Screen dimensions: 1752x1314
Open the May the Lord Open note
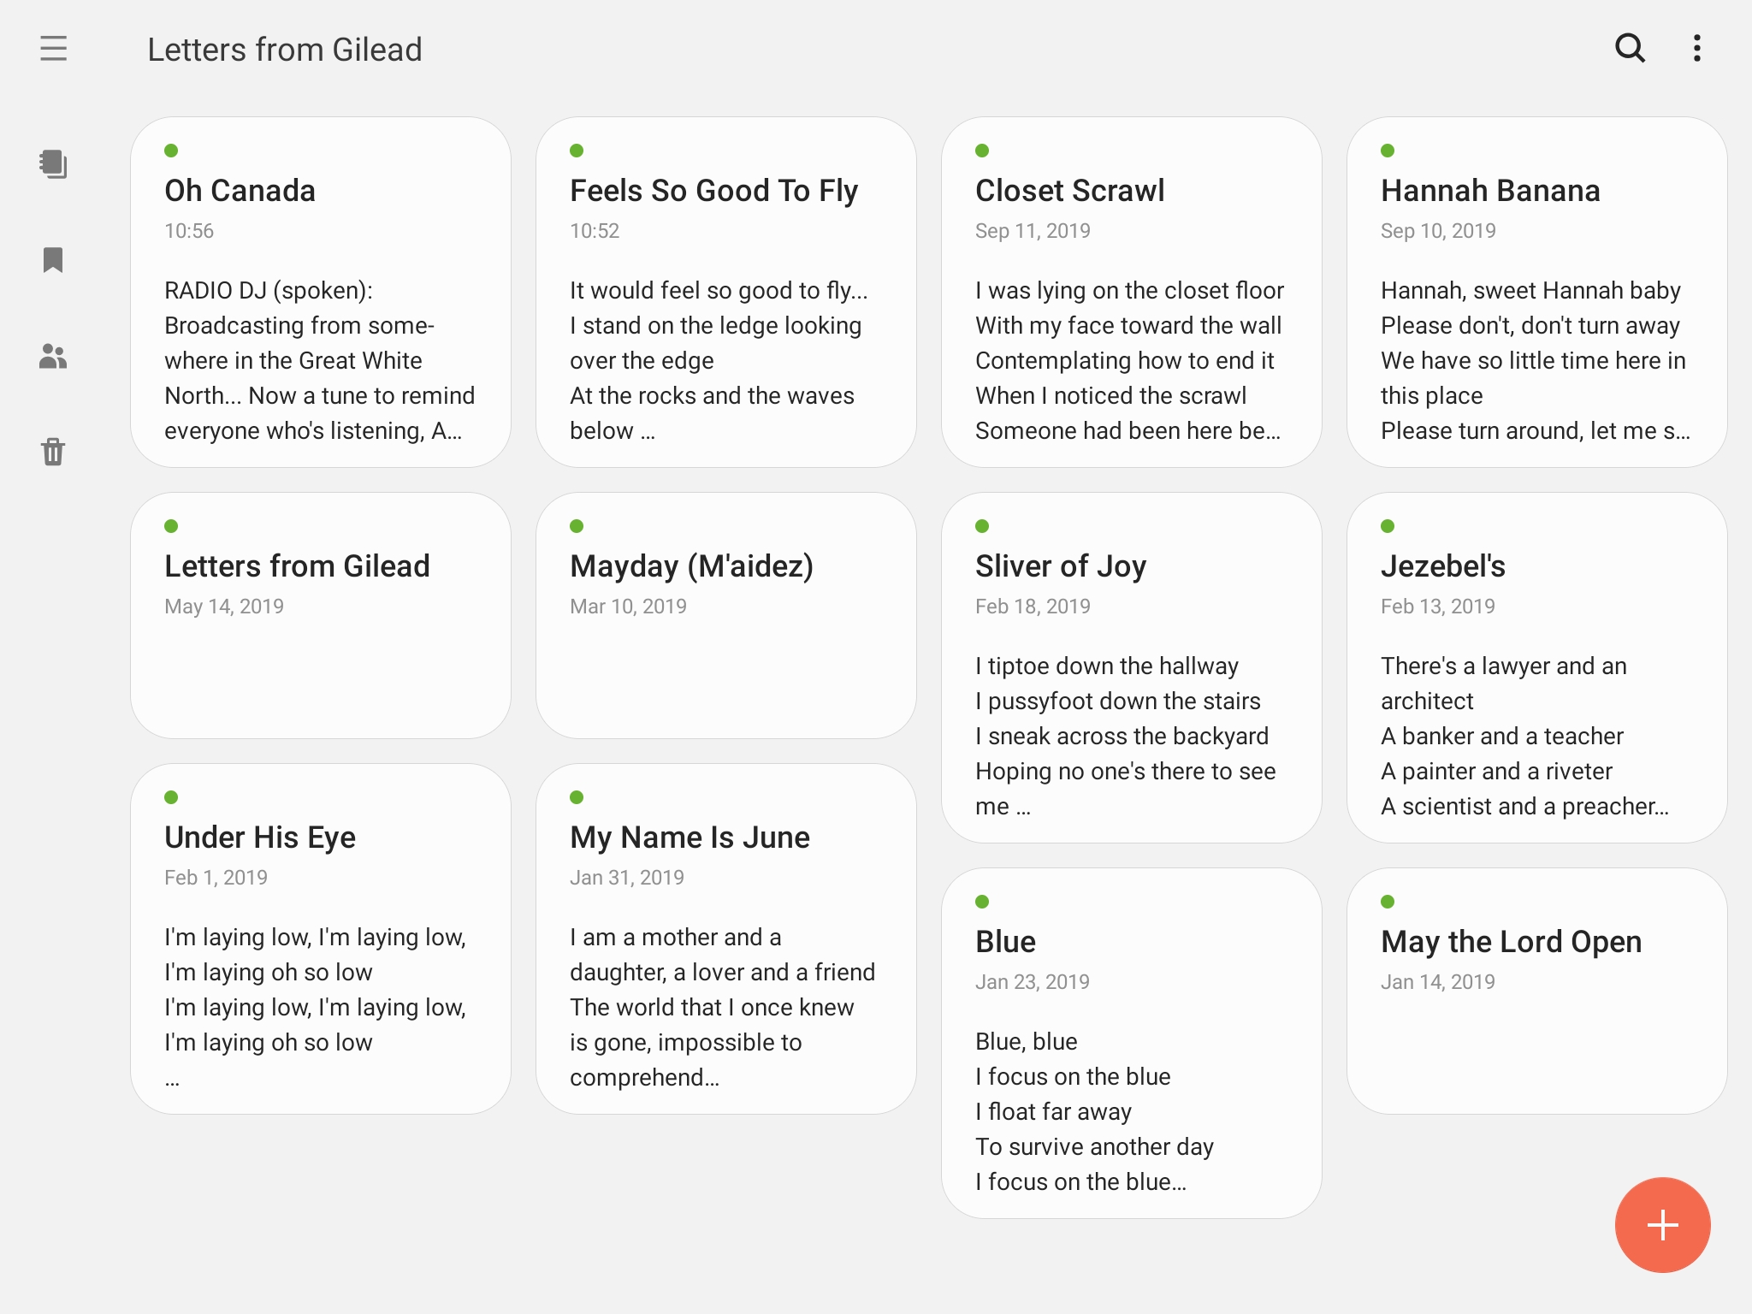(1537, 991)
